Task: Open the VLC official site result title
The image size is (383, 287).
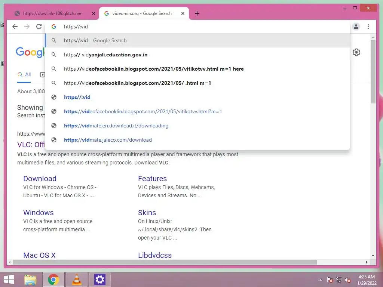Action: [31, 145]
